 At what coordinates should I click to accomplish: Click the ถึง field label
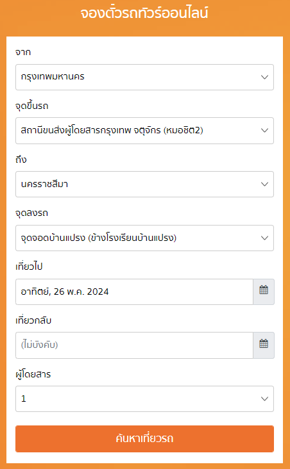[21, 159]
